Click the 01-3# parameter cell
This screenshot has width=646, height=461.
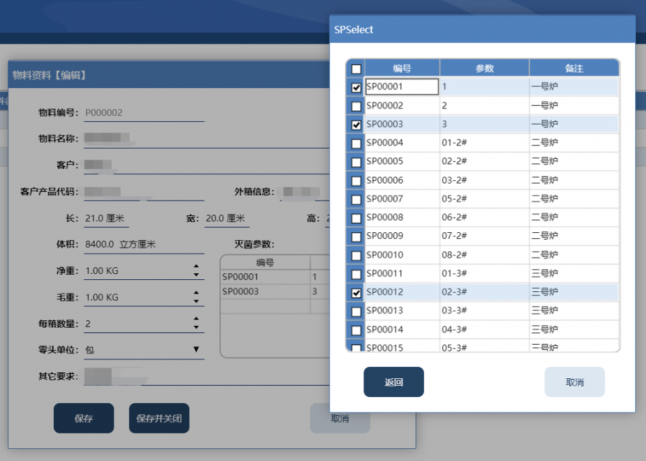coord(485,273)
